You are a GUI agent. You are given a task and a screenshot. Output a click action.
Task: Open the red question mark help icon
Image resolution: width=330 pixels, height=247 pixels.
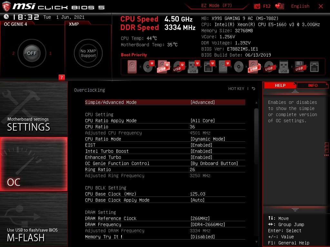pyautogui.click(x=62, y=77)
